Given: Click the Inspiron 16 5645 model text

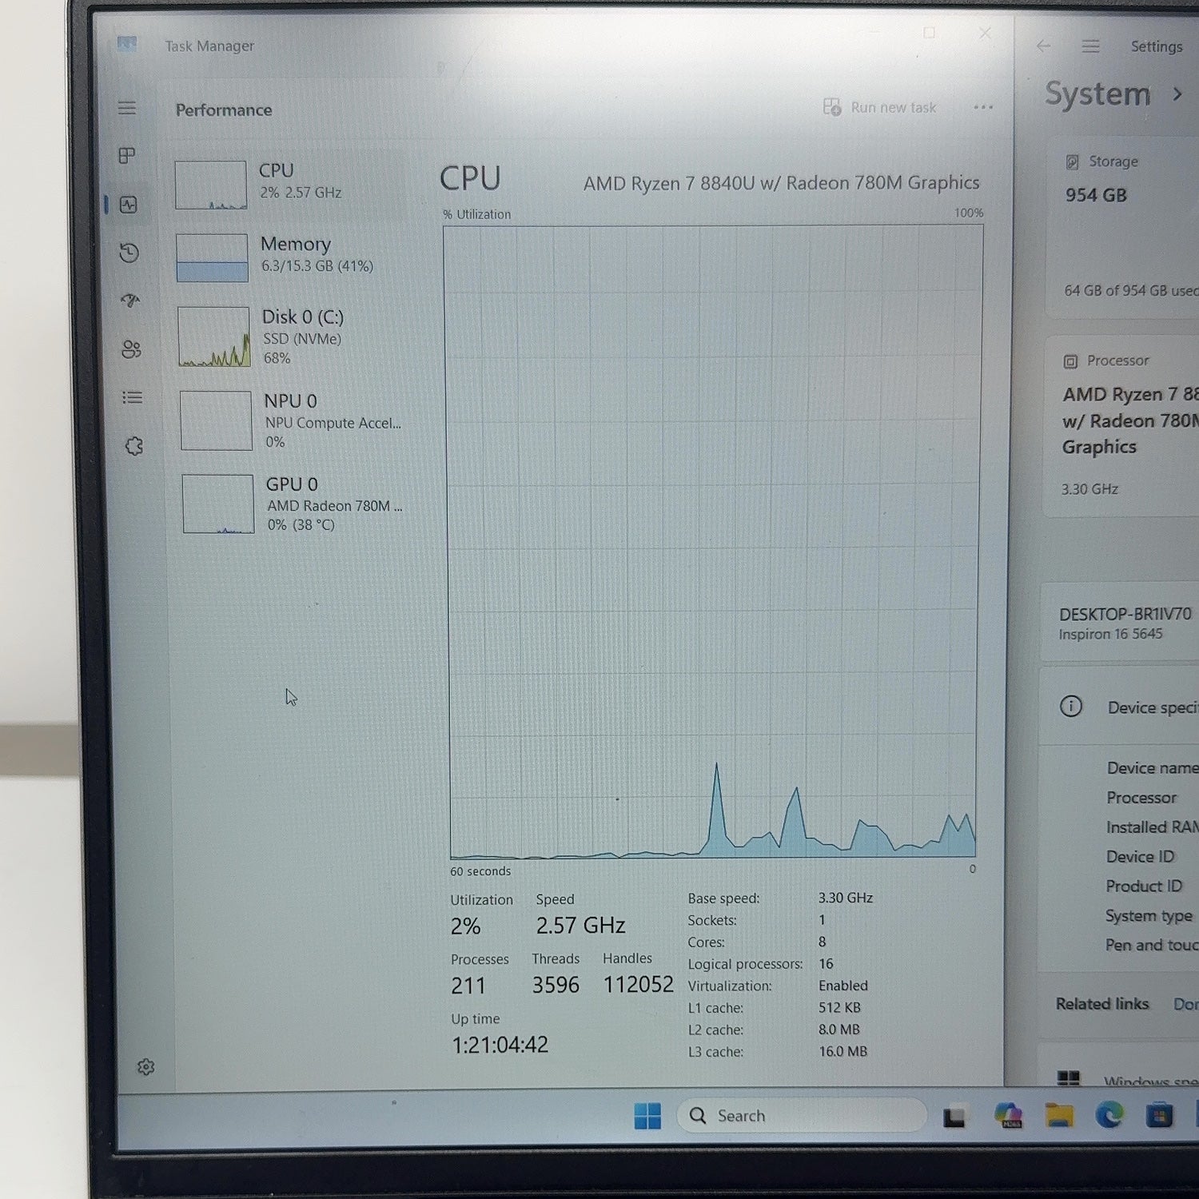Looking at the screenshot, I should (x=1110, y=634).
